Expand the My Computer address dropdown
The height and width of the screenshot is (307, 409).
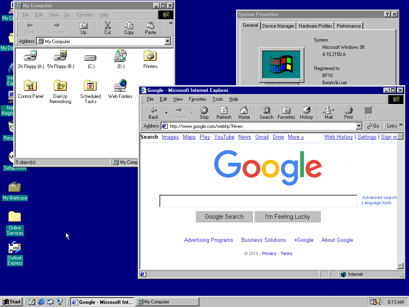point(167,41)
